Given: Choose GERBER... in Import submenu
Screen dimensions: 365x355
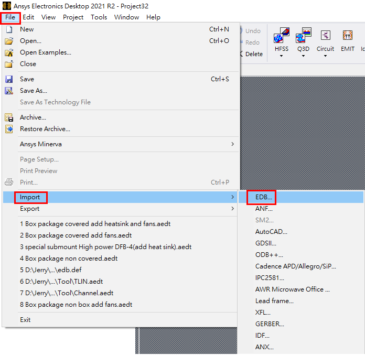Looking at the screenshot, I should [x=300, y=324].
